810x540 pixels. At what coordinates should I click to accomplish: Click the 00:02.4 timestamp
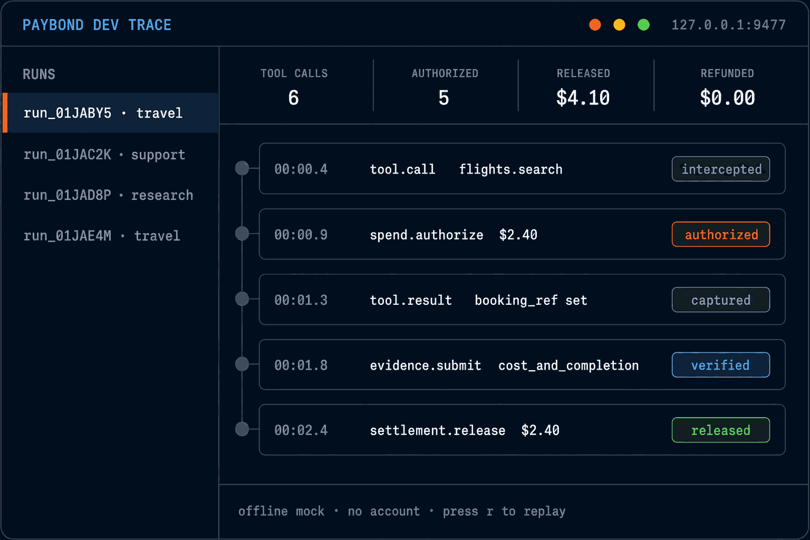tap(301, 430)
